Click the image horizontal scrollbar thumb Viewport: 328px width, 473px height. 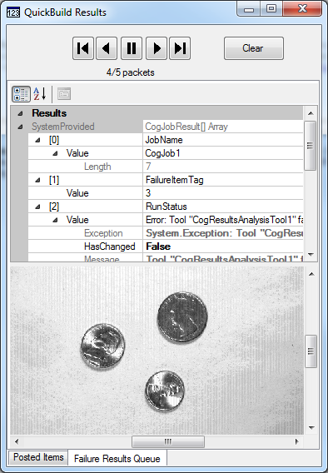168,442
